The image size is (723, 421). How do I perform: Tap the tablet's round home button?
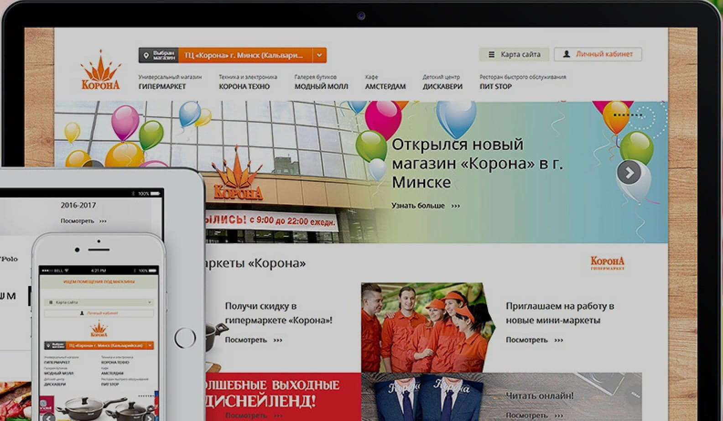coord(185,338)
